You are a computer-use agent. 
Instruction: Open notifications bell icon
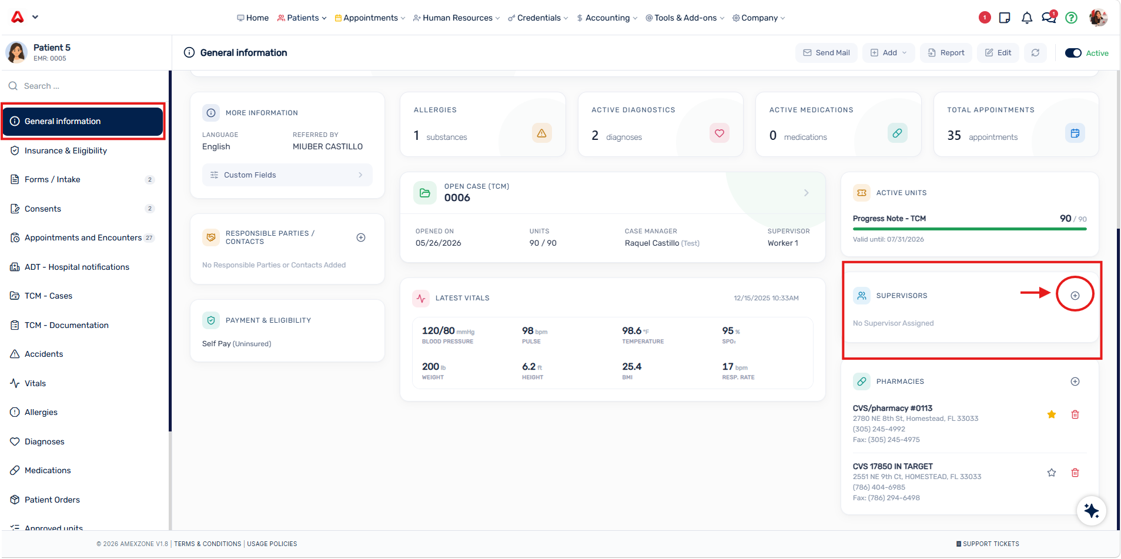pyautogui.click(x=1026, y=18)
